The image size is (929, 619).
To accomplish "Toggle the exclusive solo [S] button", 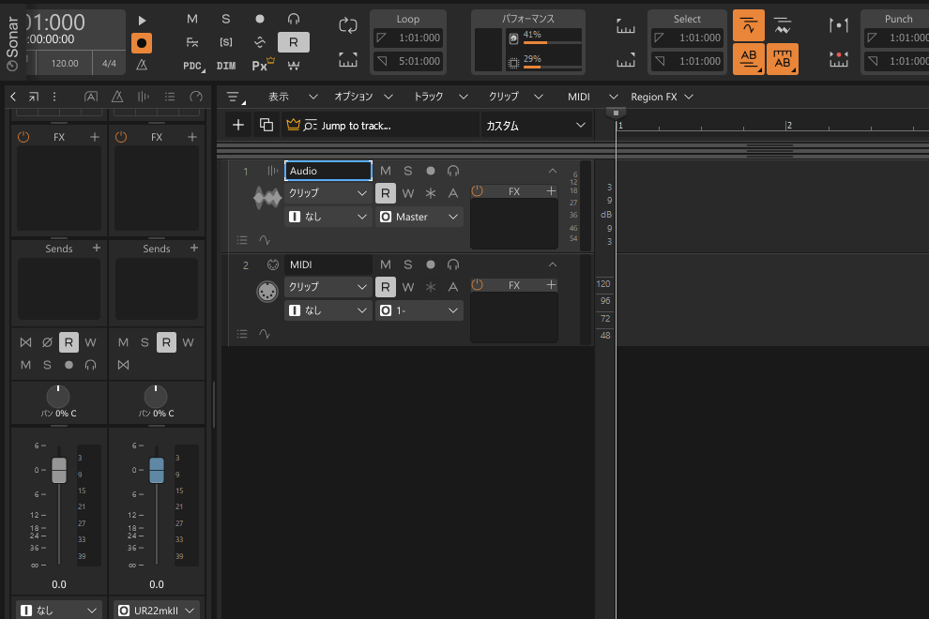I will 226,42.
